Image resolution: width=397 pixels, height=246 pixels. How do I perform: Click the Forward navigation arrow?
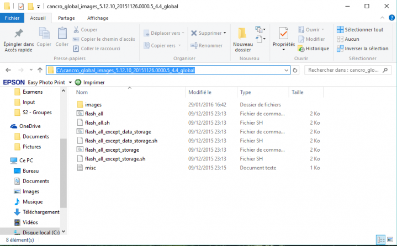21,70
